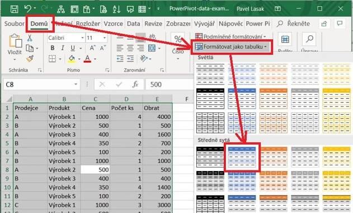This screenshot has width=353, height=213.
Task: Click the Cut scissors icon
Action: click(30, 38)
